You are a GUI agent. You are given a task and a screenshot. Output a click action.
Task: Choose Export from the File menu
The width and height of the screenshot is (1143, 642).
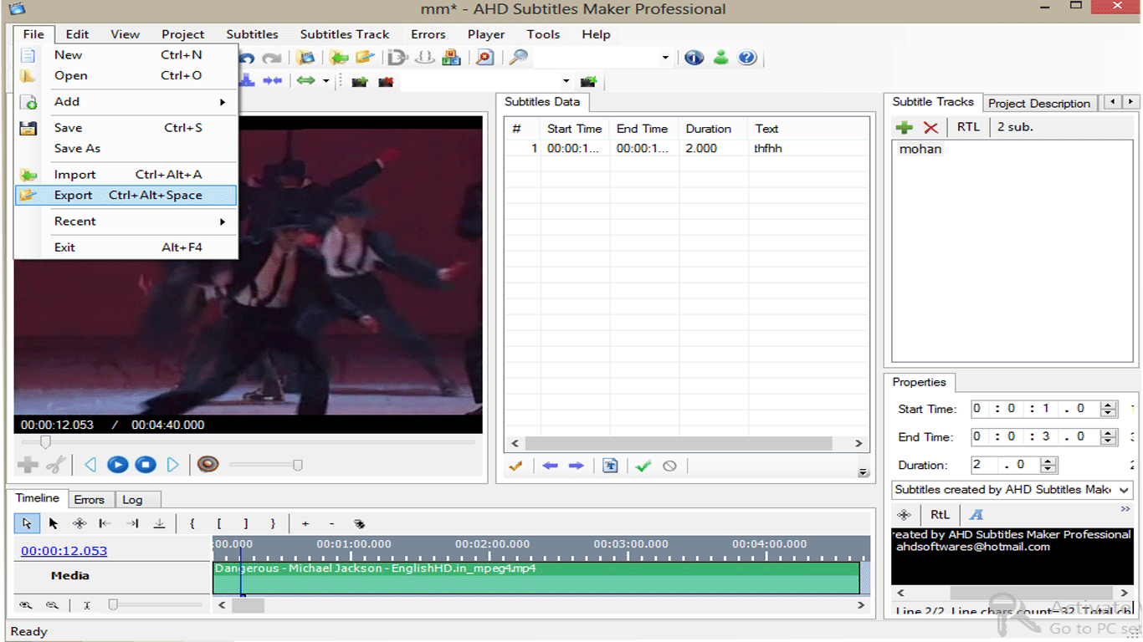click(126, 195)
